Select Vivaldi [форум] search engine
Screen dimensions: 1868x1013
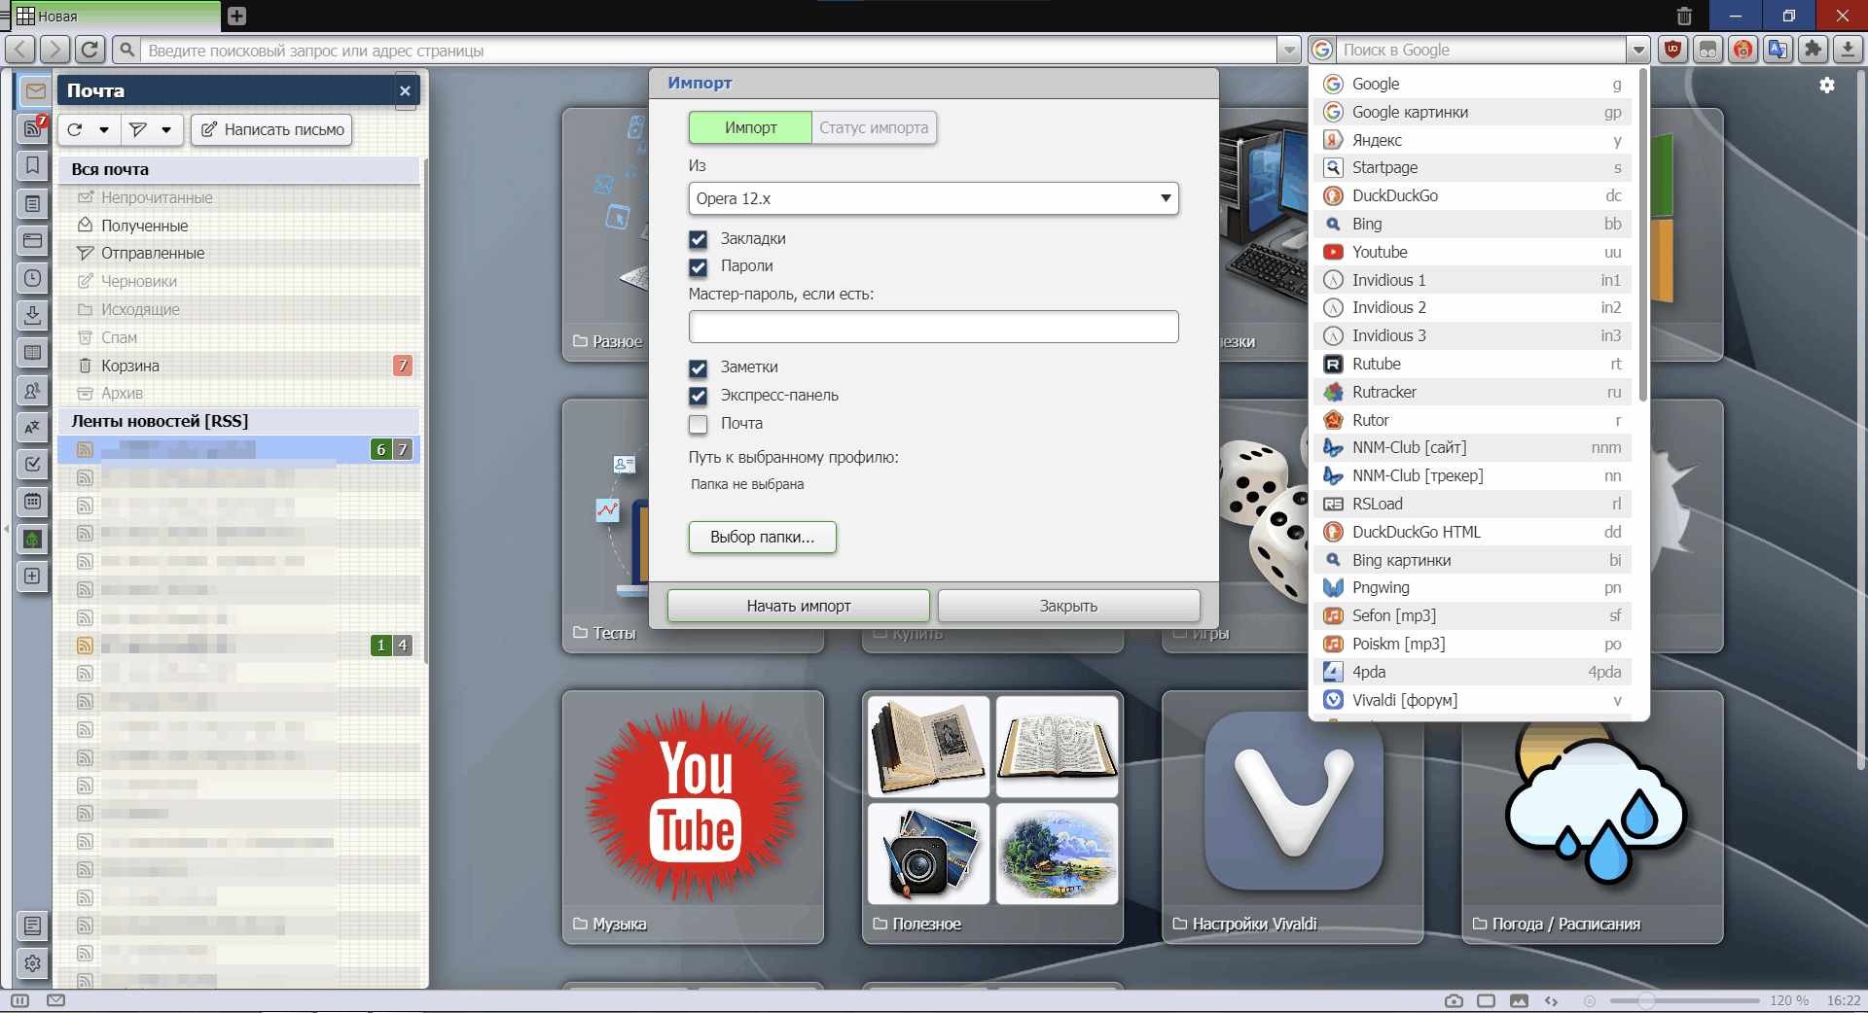(x=1473, y=700)
